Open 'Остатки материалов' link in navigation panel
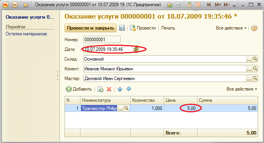The image size is (264, 143). tap(26, 34)
